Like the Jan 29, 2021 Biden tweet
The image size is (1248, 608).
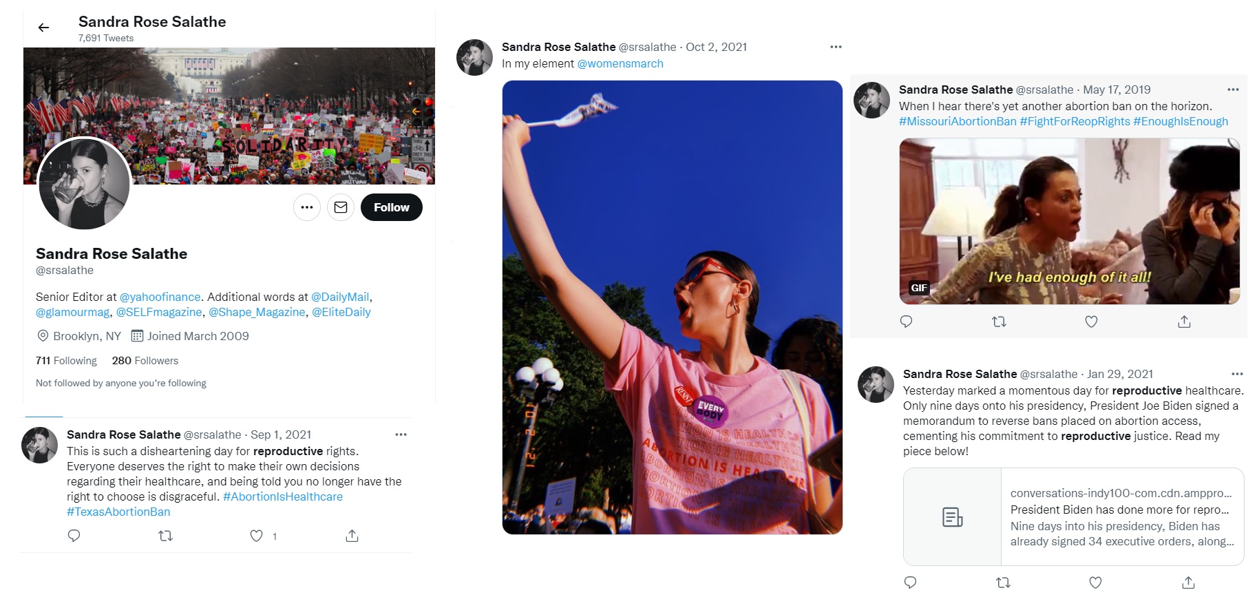tap(1095, 583)
